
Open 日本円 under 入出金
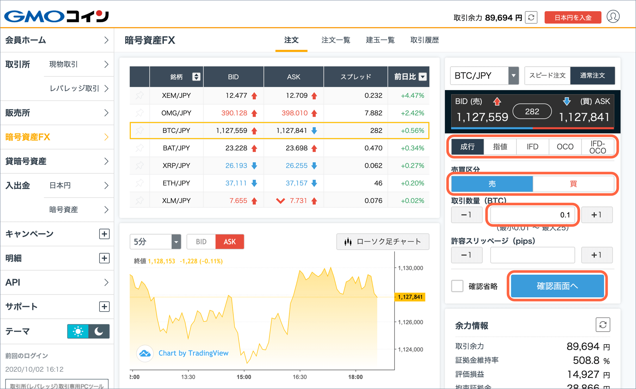tap(79, 185)
